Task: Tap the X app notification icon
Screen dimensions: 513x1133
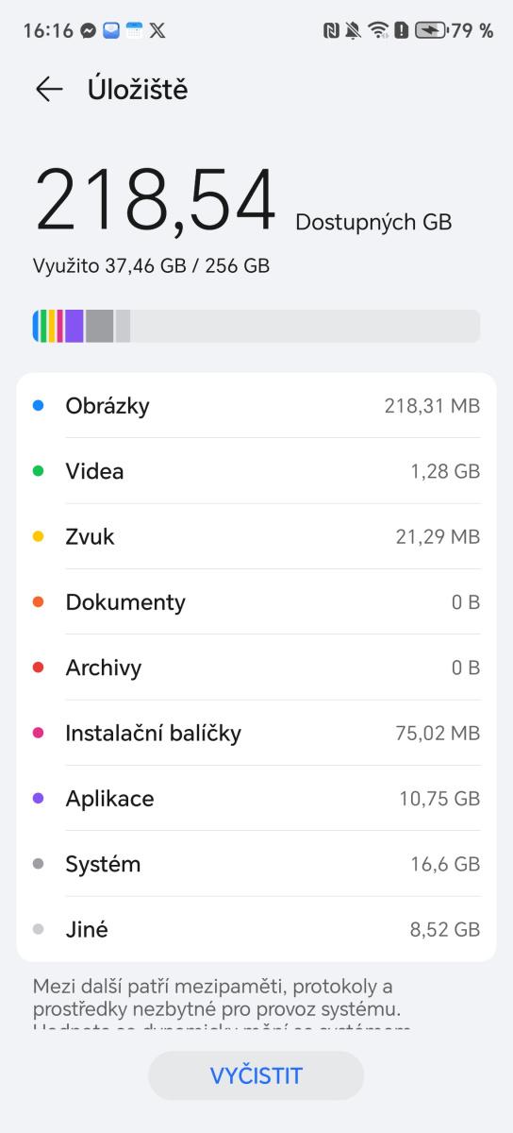Action: click(157, 30)
